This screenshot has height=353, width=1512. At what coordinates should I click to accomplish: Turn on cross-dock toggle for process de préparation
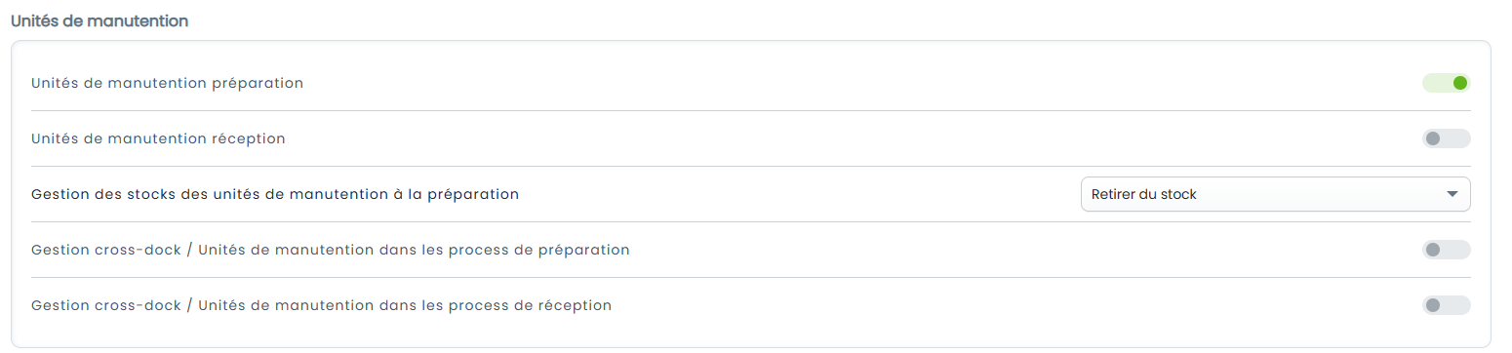(1446, 250)
